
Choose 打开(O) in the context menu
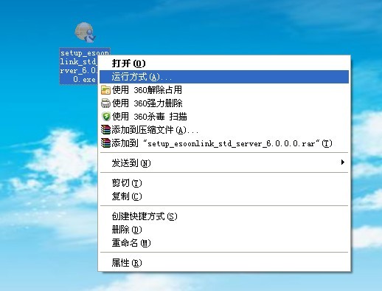(x=224, y=64)
